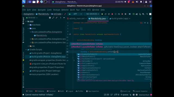
Task: Start debugging with red bug icon
Action: pyautogui.click(x=112, y=14)
